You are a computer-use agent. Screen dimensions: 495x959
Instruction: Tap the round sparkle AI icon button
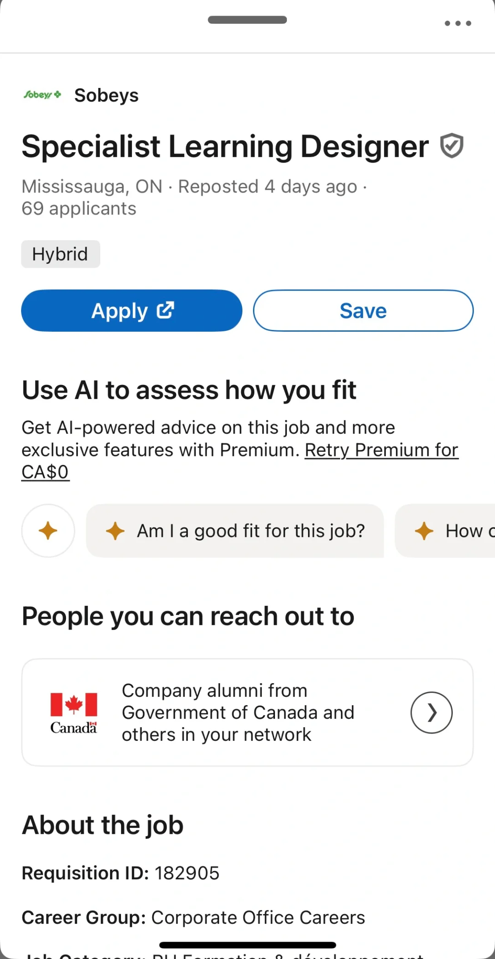(x=48, y=531)
